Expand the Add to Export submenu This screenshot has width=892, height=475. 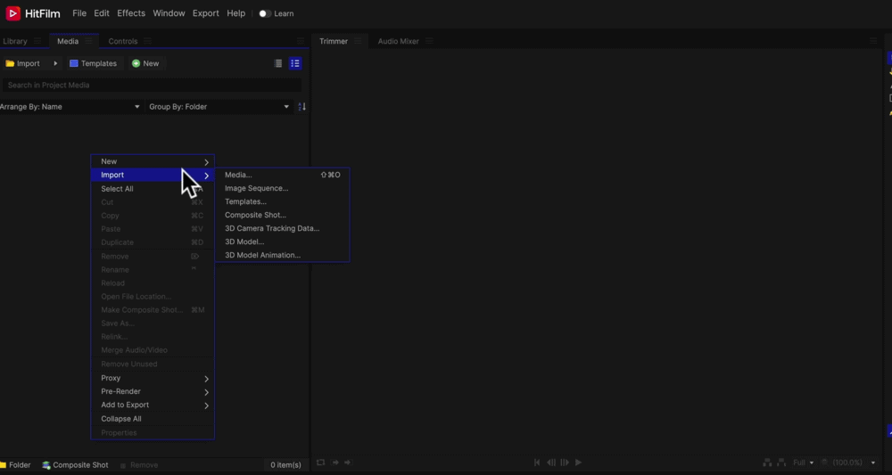point(153,405)
